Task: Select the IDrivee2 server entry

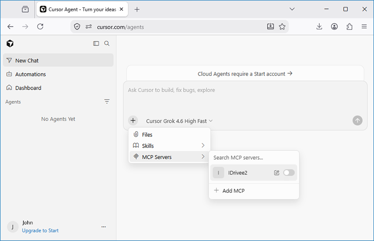Action: tap(254, 173)
